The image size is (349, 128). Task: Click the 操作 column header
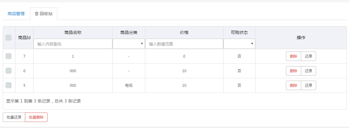pyautogui.click(x=301, y=38)
